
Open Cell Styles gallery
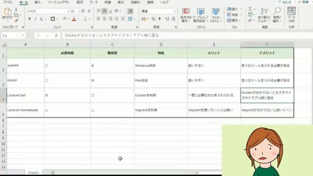tap(216, 15)
